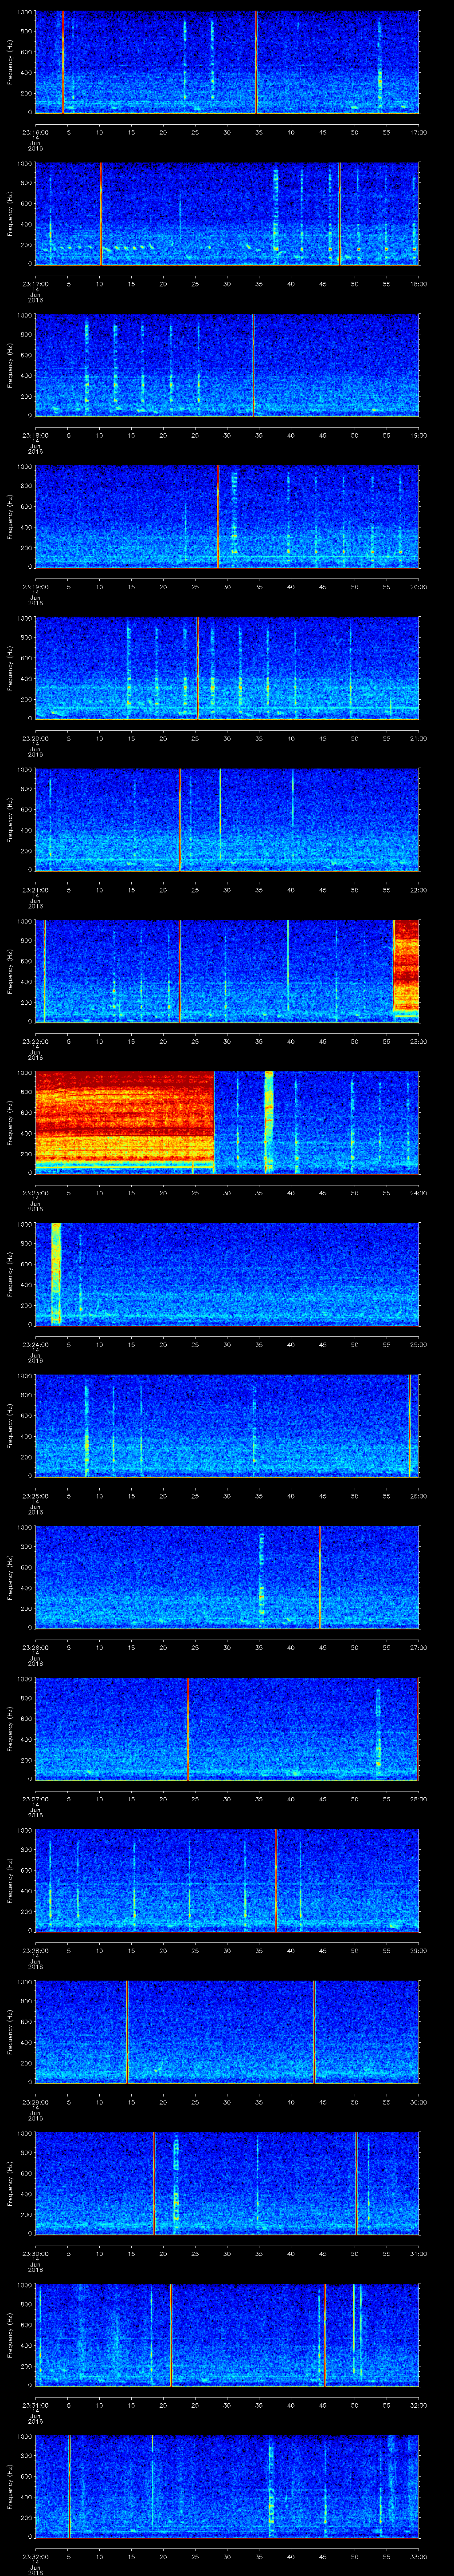Open the spectrogram panel starting at 23:31:00
The width and height of the screenshot is (454, 2576).
227,2334
